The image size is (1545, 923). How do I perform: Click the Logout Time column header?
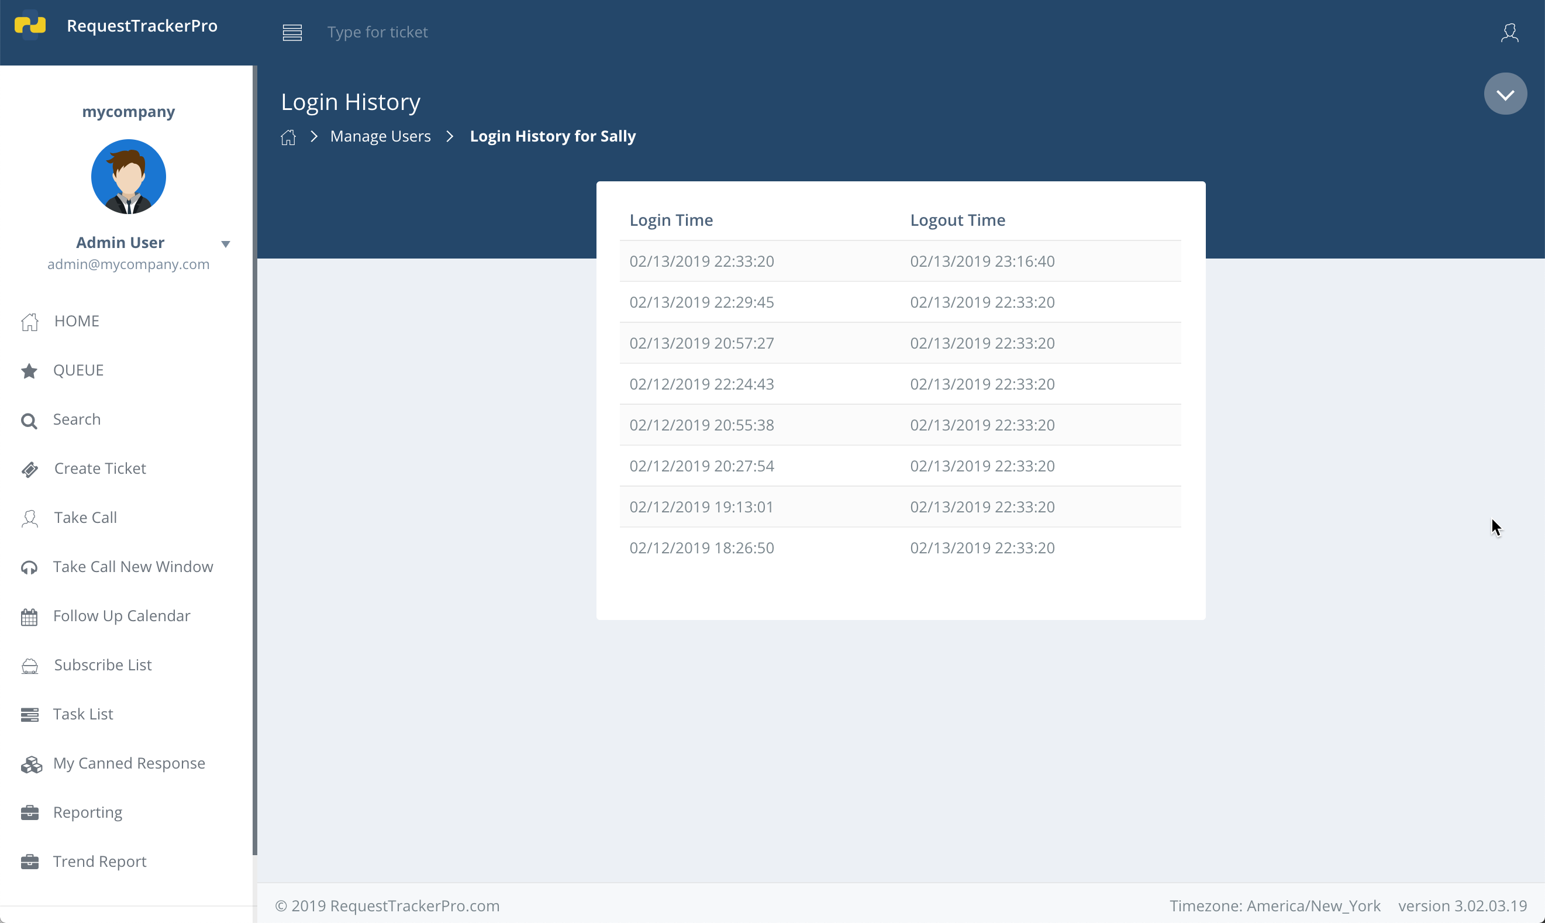click(957, 220)
